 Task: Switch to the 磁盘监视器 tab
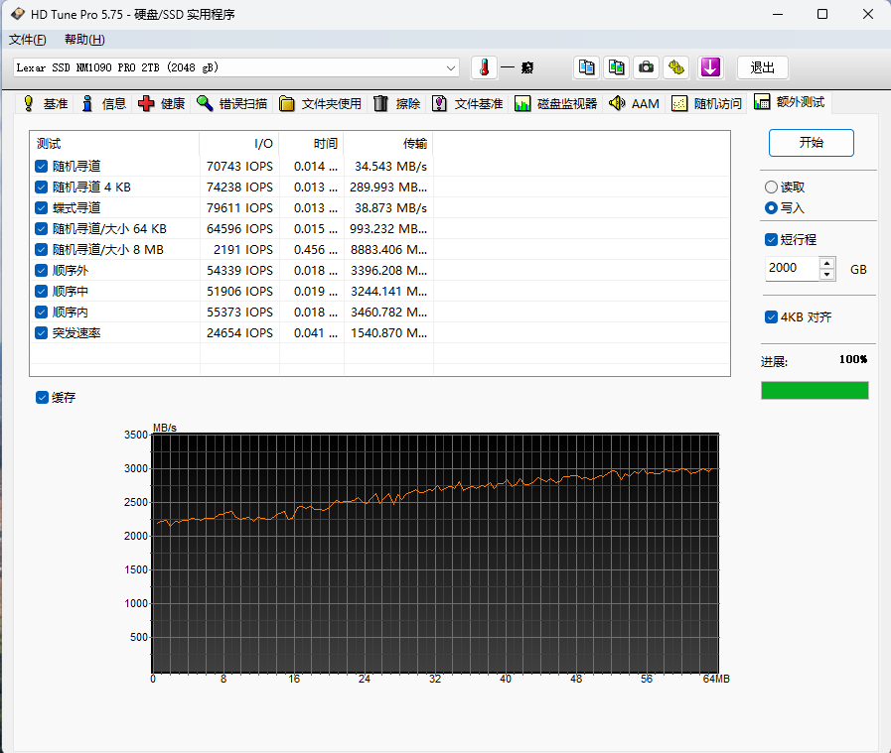pyautogui.click(x=556, y=103)
